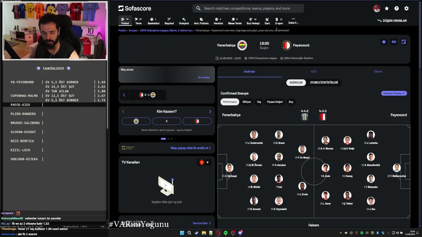This screenshot has height=237, width=422.
Task: Open player En-Nesyri in lineup
Action: [302, 152]
